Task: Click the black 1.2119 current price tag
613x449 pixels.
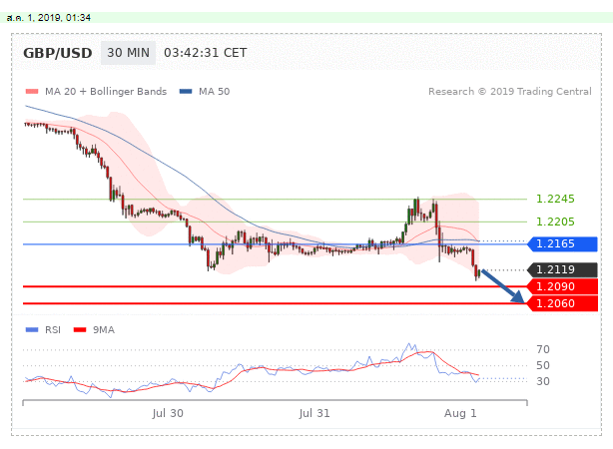Action: click(562, 269)
